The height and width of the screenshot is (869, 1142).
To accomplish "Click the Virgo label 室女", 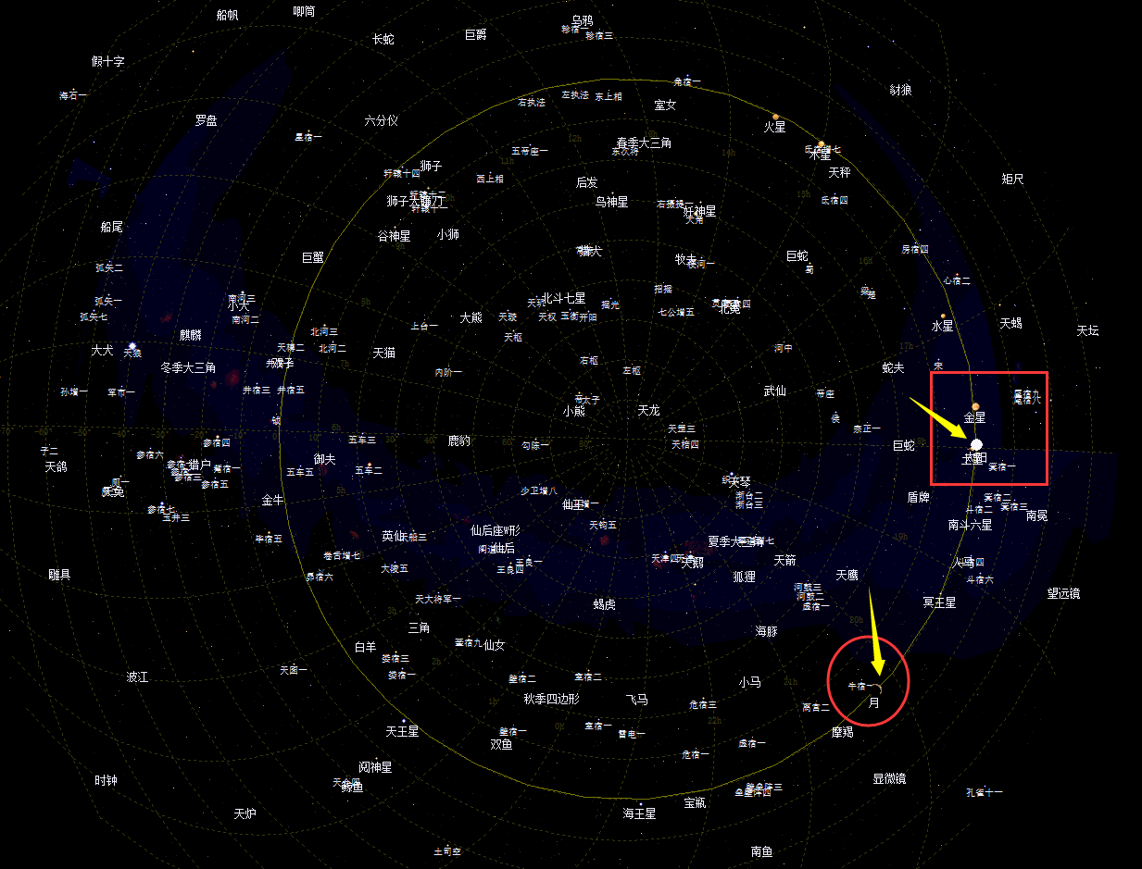I will tap(665, 105).
